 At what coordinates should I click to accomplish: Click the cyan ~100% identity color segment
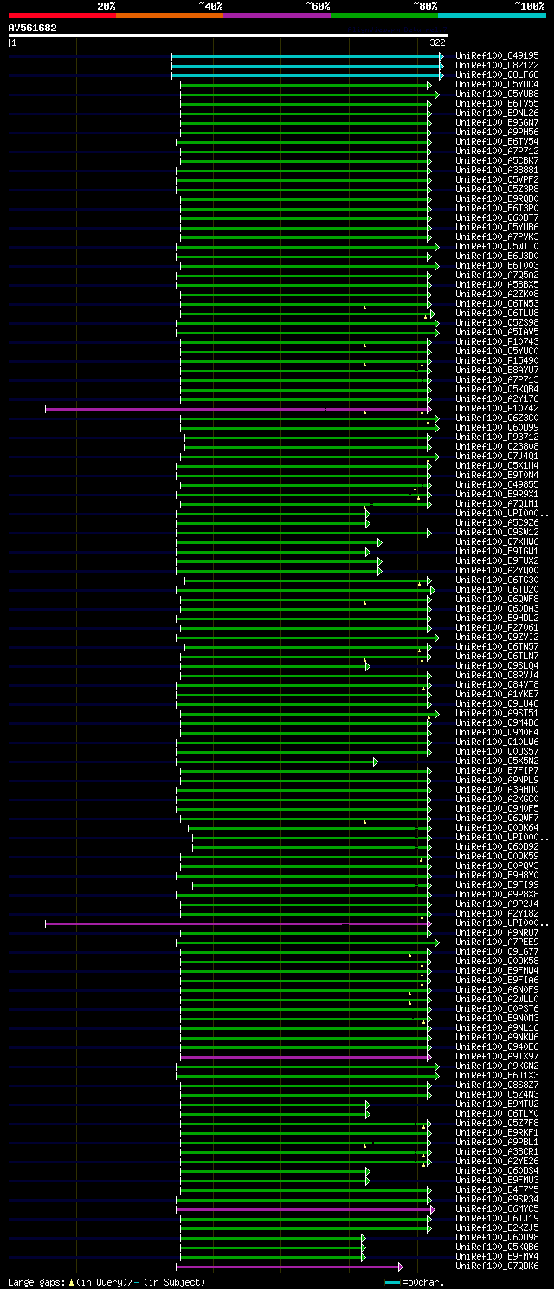(492, 15)
